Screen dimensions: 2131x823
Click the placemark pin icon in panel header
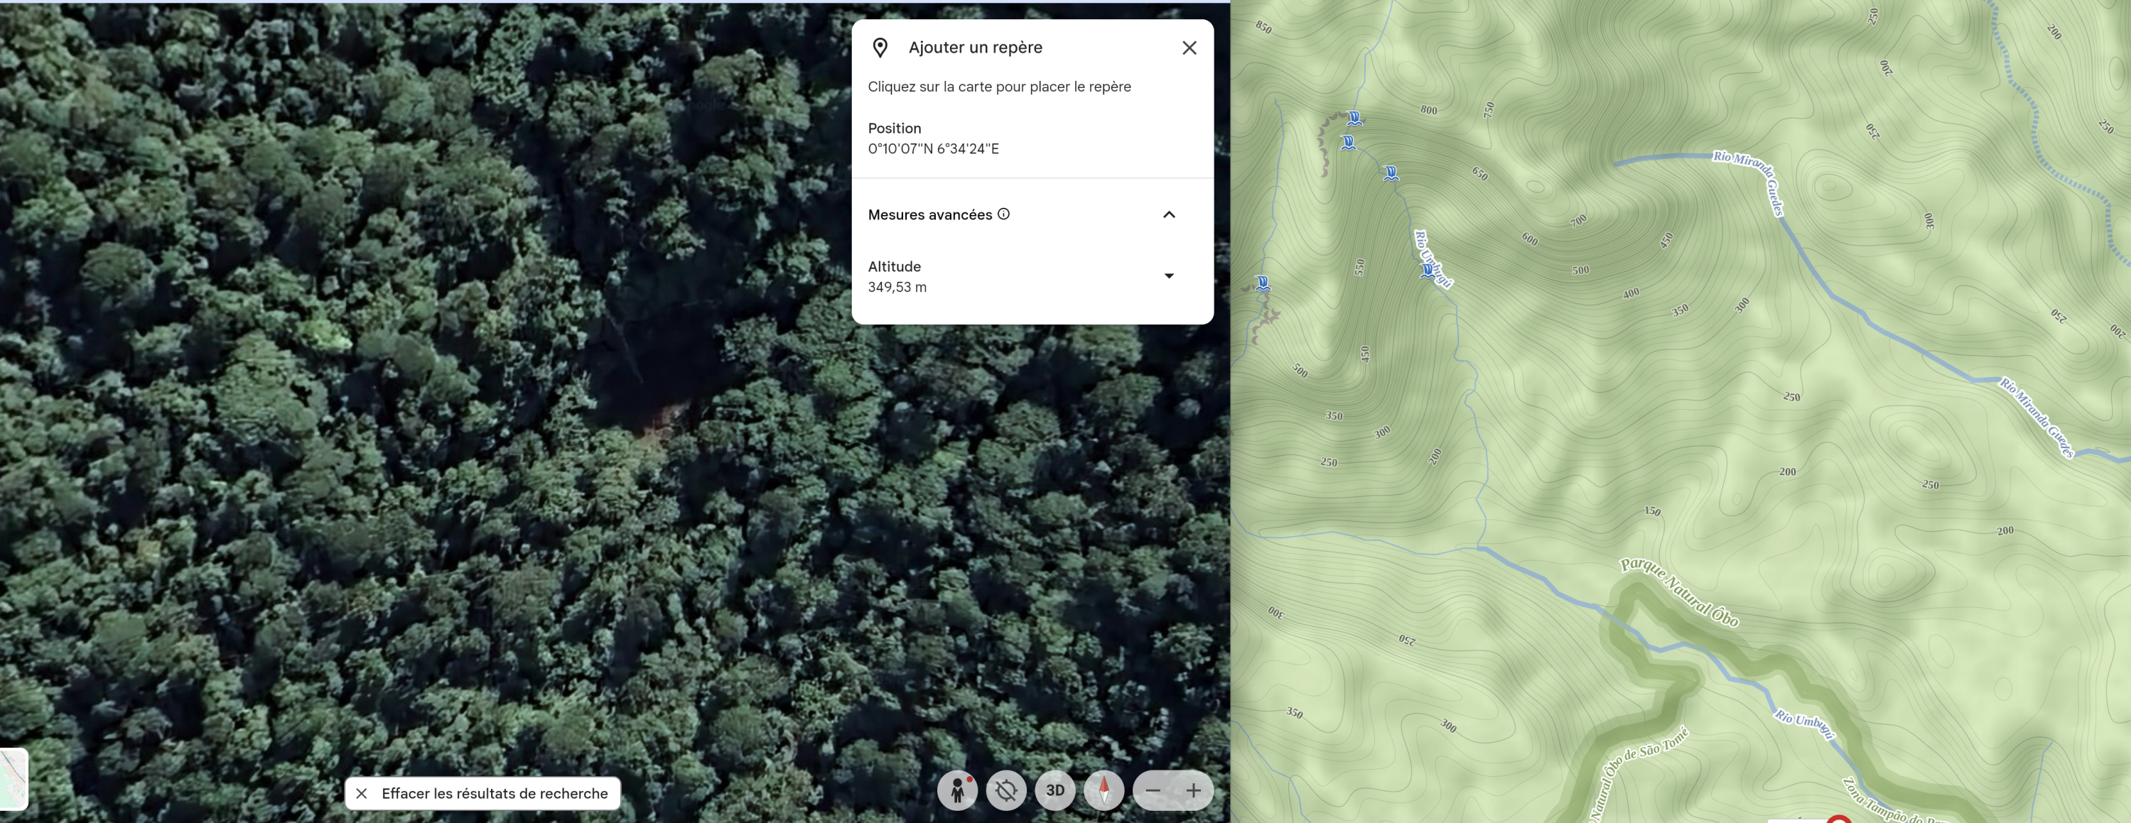click(x=880, y=48)
